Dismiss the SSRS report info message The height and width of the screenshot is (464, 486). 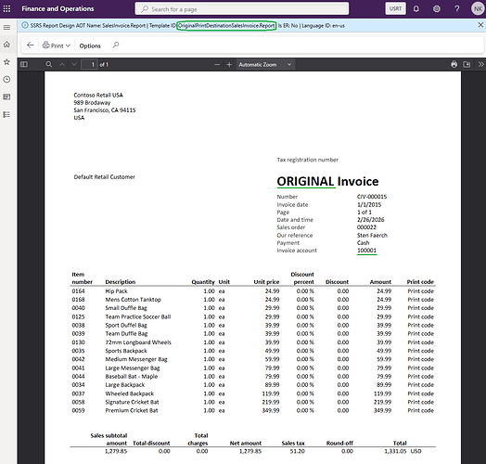click(x=480, y=25)
